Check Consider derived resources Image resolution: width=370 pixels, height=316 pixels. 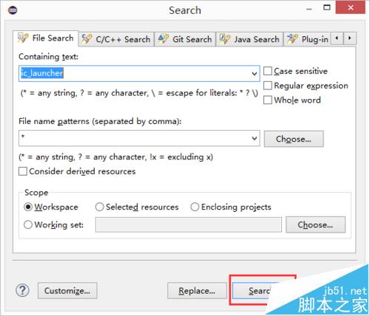23,171
